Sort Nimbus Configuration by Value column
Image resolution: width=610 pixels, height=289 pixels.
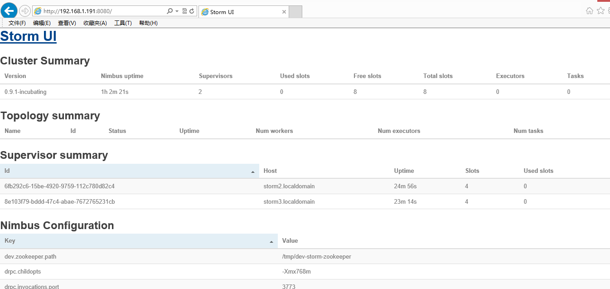pyautogui.click(x=290, y=241)
